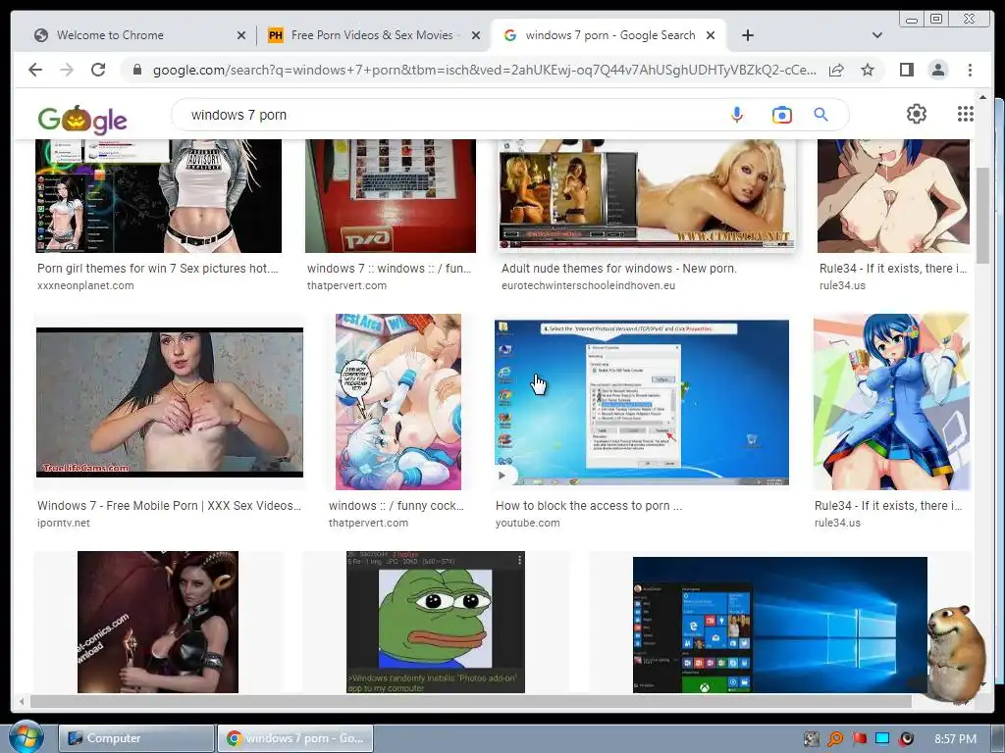
Task: Open a new tab with the plus button
Action: coord(747,35)
